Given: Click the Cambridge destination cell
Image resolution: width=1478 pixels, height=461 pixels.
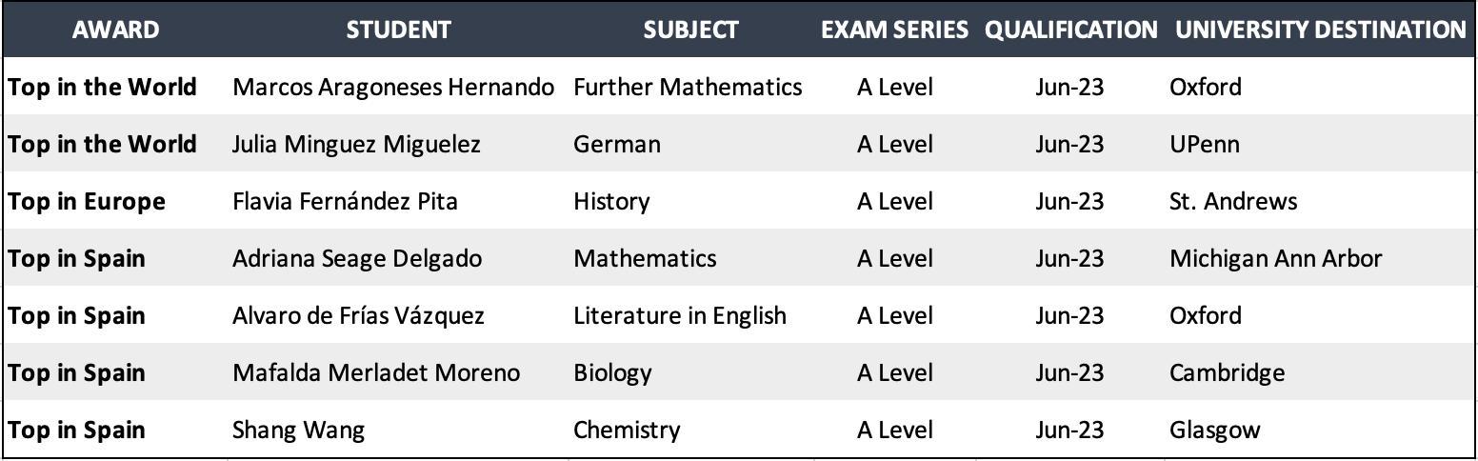Looking at the screenshot, I should 1227,372.
